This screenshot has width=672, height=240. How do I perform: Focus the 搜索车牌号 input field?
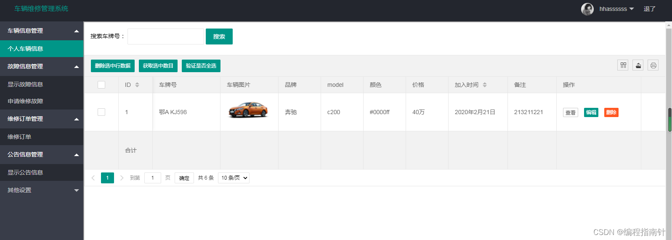(x=166, y=37)
